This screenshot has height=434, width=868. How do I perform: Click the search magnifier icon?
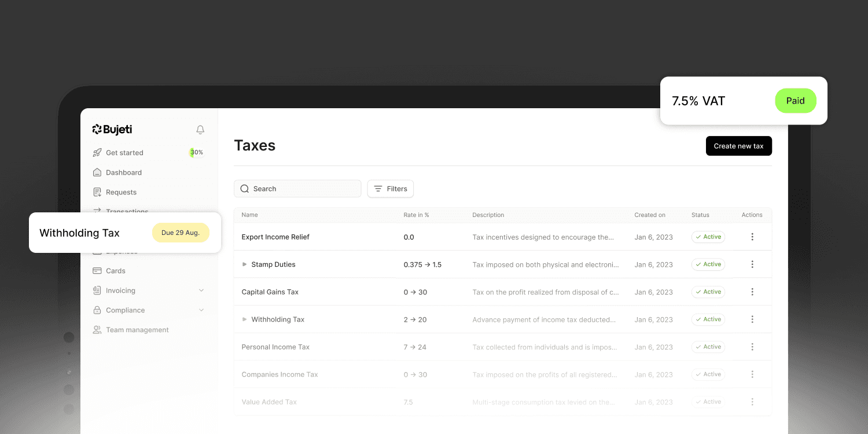click(245, 189)
